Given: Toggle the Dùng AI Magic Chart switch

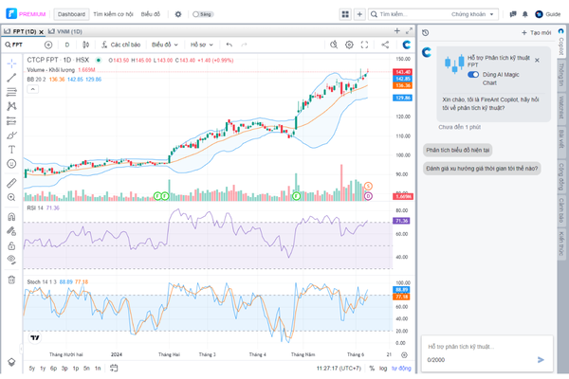Looking at the screenshot, I should pos(473,74).
